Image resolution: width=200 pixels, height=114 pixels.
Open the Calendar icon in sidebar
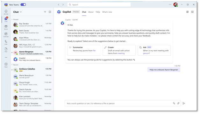pyautogui.click(x=6, y=35)
